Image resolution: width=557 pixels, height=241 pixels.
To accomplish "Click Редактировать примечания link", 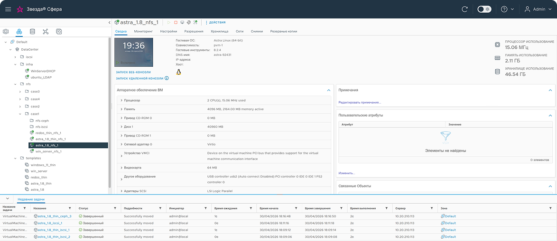I will coord(360,102).
